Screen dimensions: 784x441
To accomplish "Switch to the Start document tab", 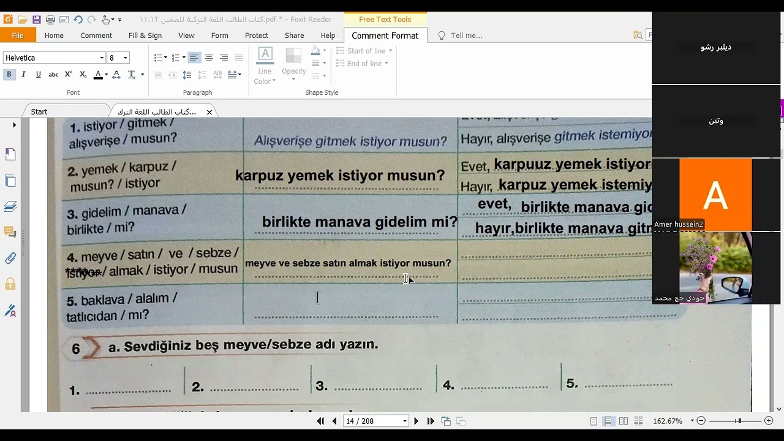I will click(x=39, y=111).
